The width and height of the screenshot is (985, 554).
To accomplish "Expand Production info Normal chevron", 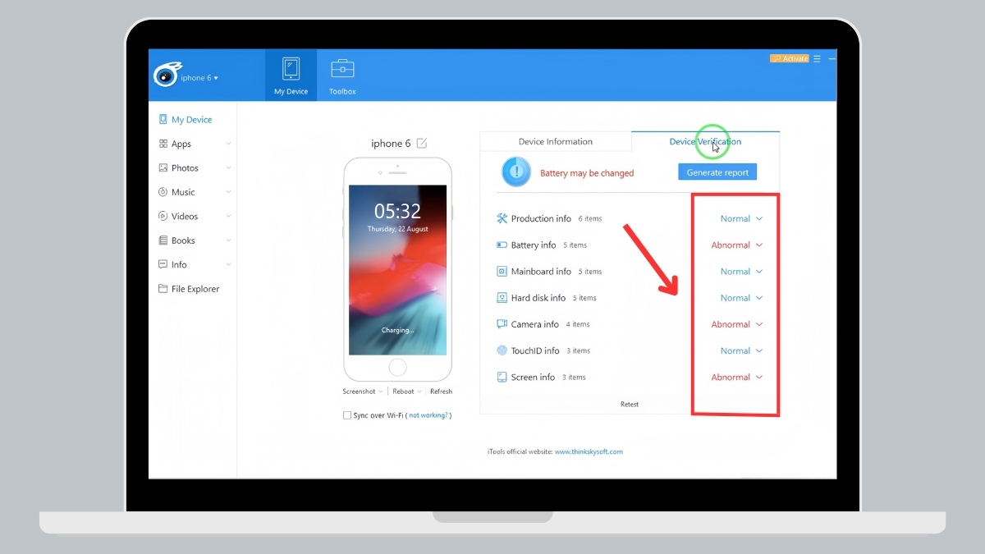I will point(759,218).
